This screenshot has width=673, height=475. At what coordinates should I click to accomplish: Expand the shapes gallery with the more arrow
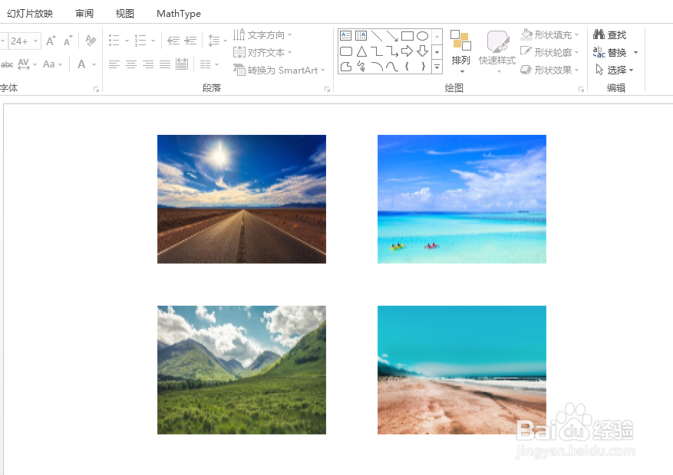tap(437, 67)
